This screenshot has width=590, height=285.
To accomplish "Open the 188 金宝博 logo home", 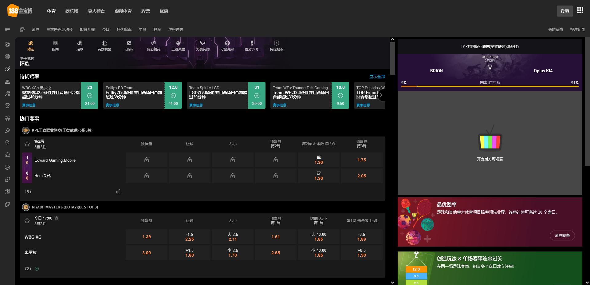I will pyautogui.click(x=20, y=11).
